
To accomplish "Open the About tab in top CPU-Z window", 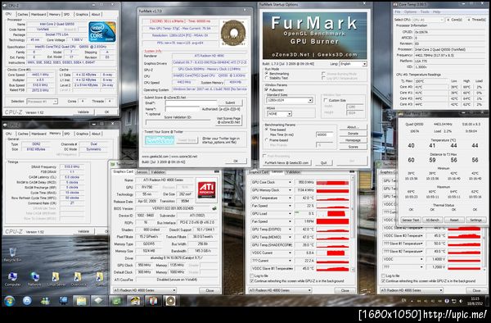I will click(x=96, y=15).
